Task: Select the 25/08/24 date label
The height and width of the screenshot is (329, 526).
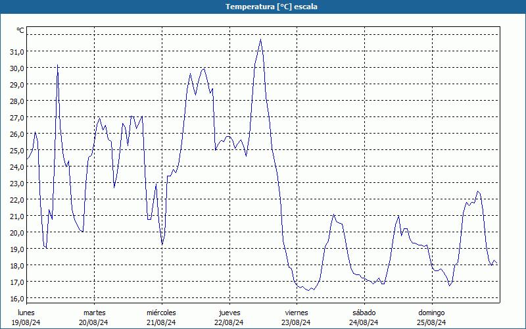Action: click(431, 322)
